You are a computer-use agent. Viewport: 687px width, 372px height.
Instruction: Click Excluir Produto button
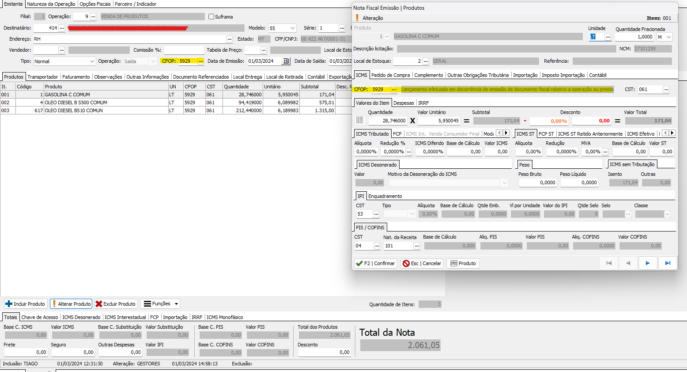pyautogui.click(x=116, y=304)
